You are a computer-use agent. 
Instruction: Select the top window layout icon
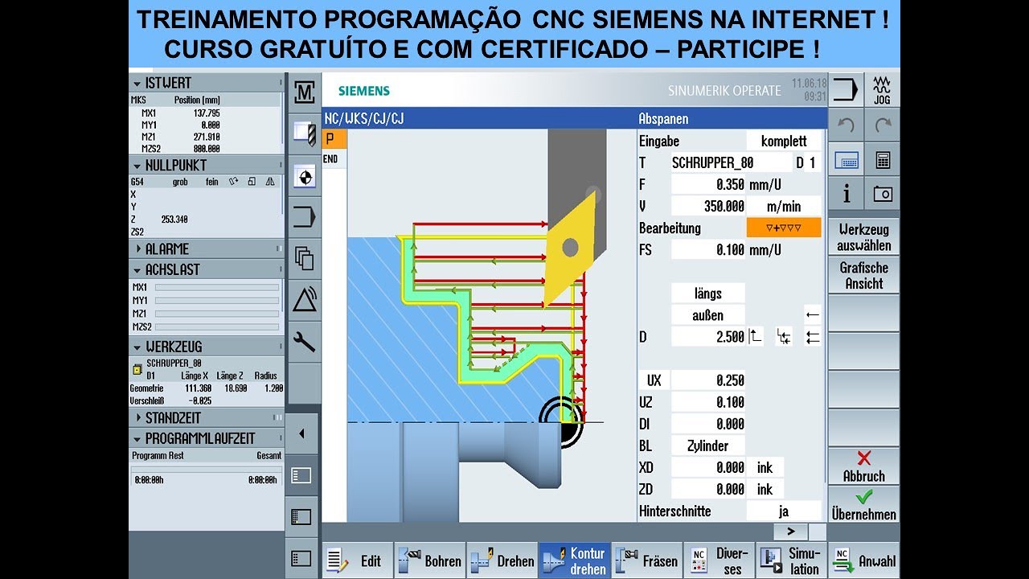(301, 475)
